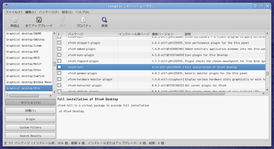Click the status bar package count text
The width and height of the screenshot is (274, 149).
click(x=84, y=143)
